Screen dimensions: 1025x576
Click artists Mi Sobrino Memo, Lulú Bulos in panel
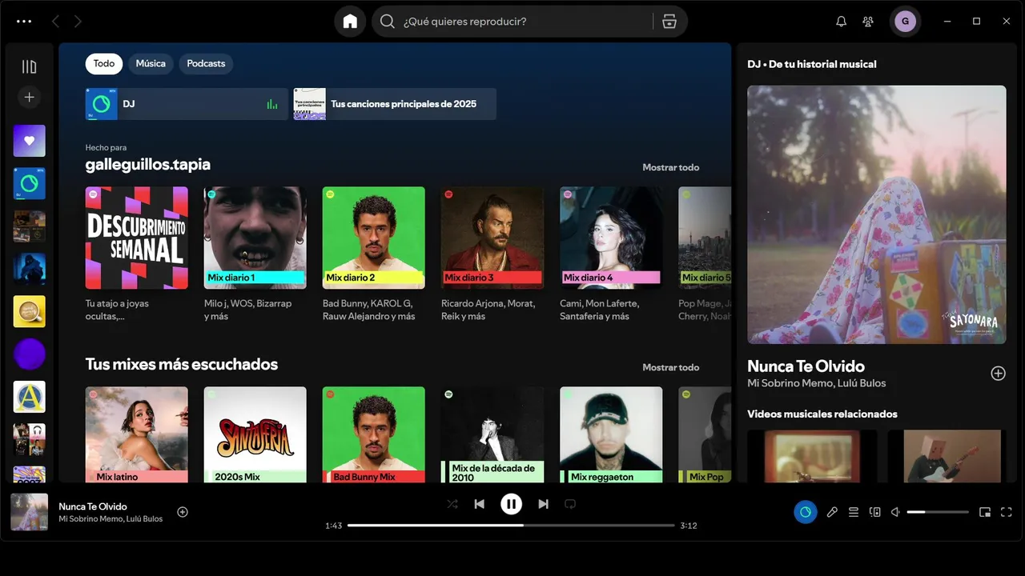pyautogui.click(x=816, y=383)
